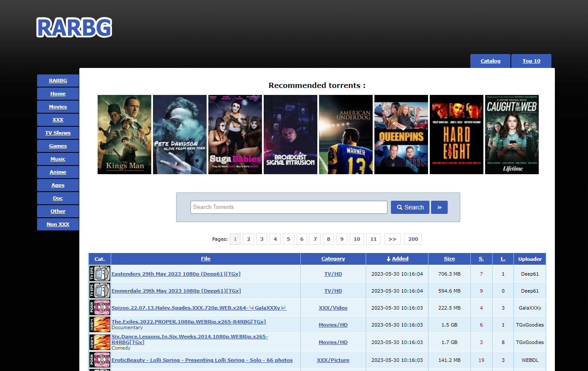Image resolution: width=588 pixels, height=371 pixels.
Task: Open TV Shows in sidebar
Action: click(58, 133)
